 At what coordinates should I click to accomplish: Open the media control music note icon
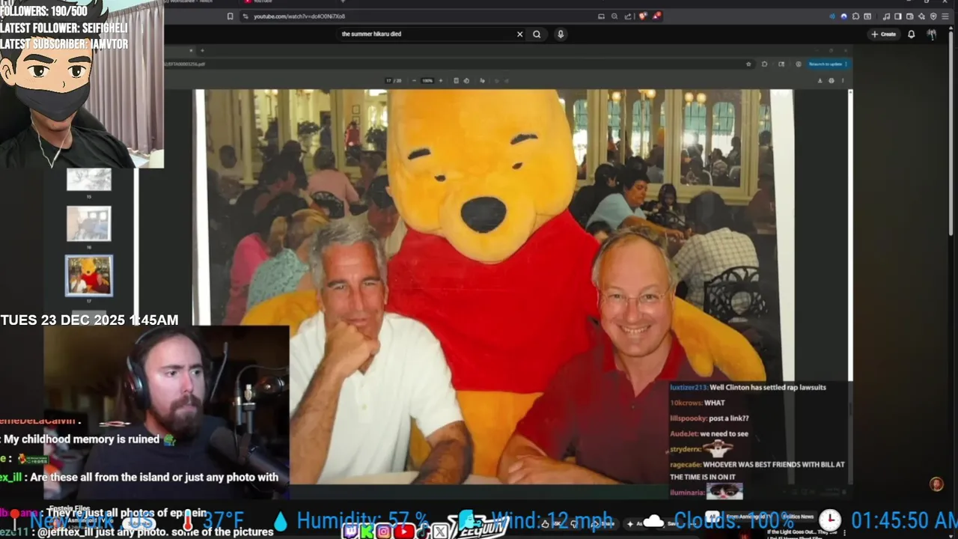886,16
